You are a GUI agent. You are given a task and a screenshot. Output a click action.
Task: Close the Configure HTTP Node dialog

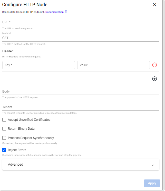pos(154,5)
